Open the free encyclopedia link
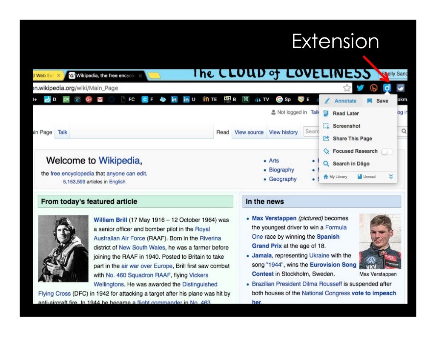436x337 pixels. click(72, 173)
